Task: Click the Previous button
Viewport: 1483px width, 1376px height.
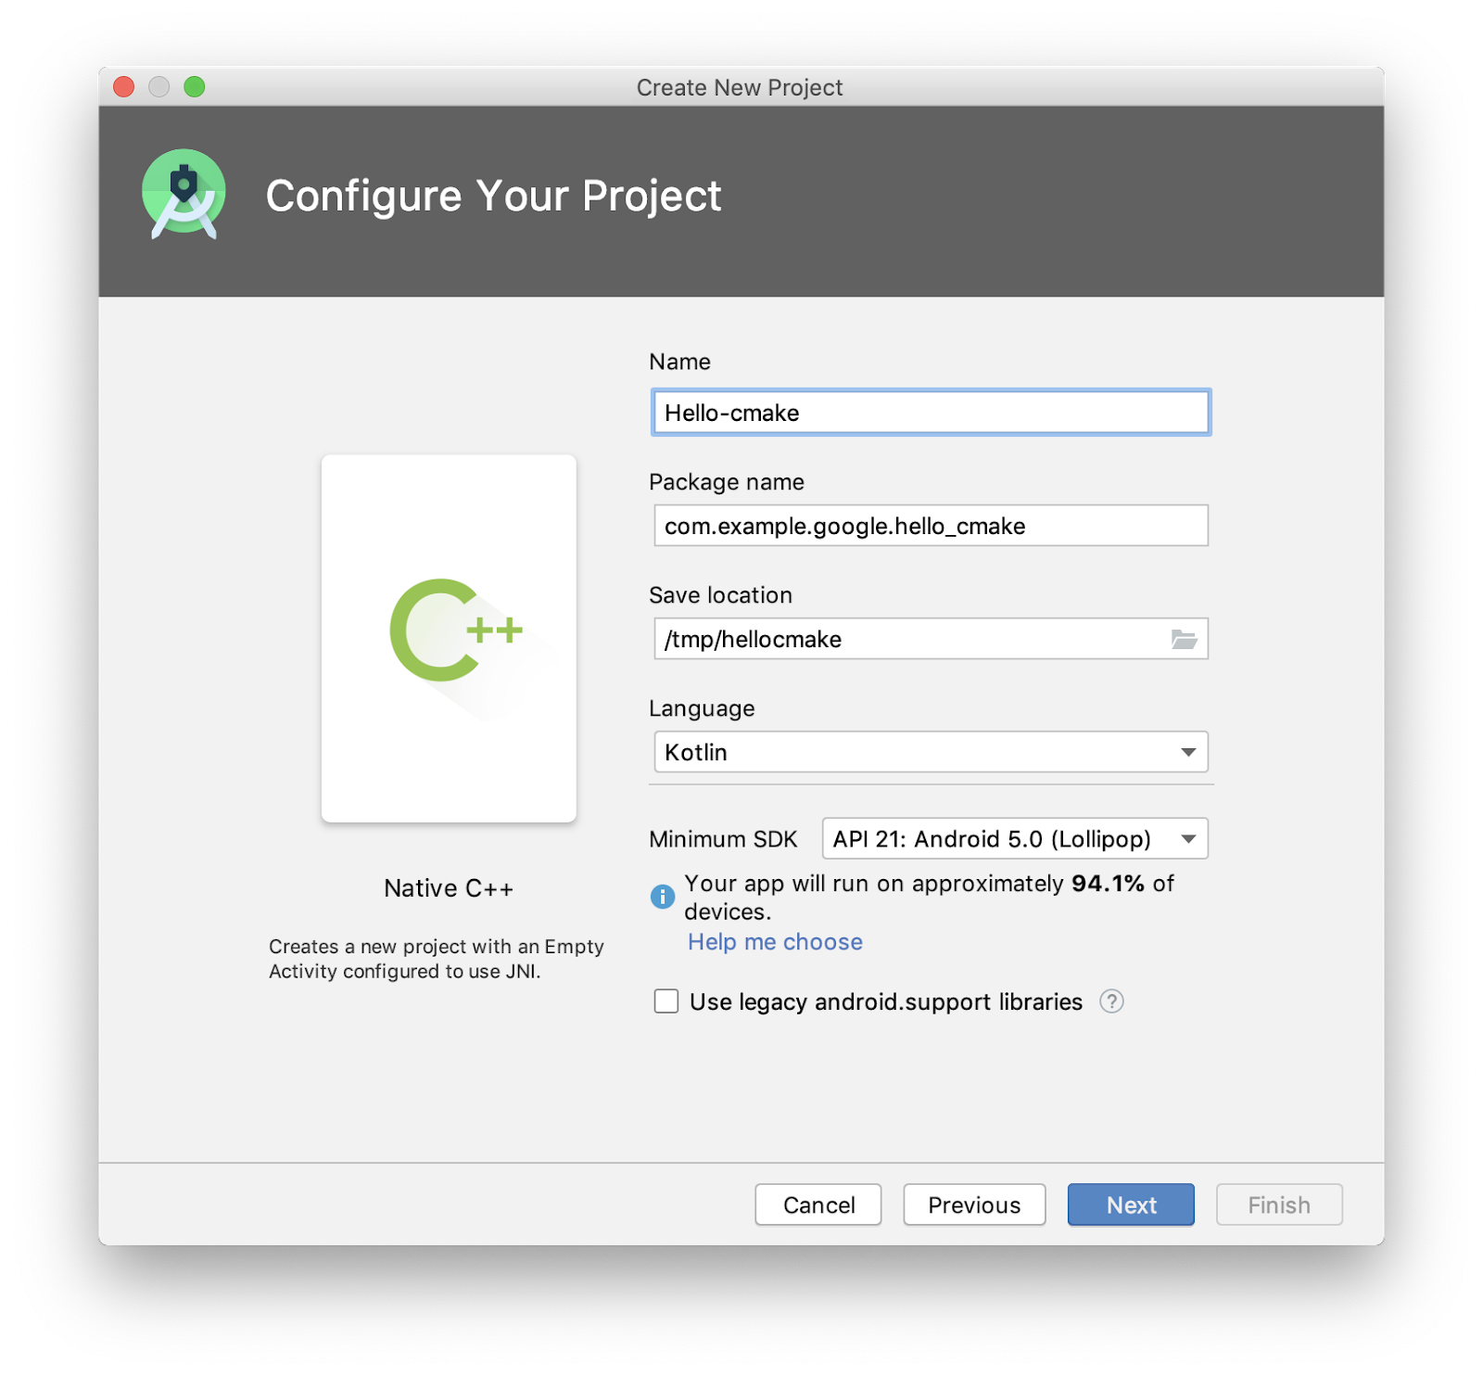Action: click(973, 1204)
